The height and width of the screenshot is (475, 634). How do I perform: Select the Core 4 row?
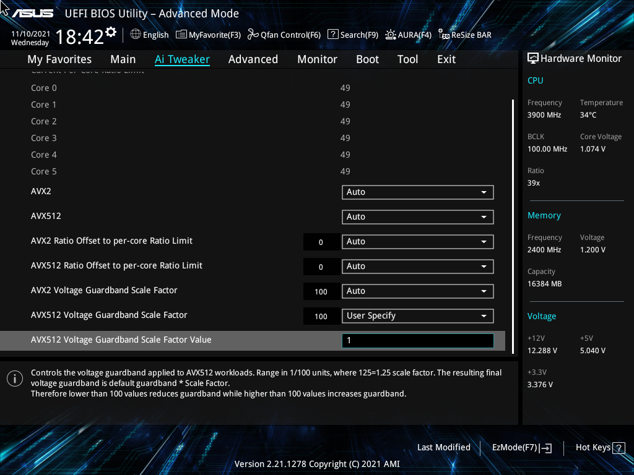(x=253, y=155)
